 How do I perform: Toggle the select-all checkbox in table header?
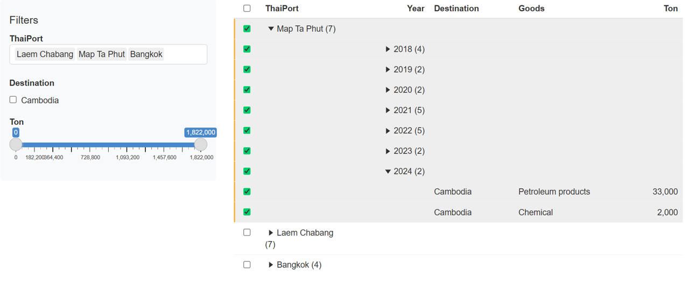pos(247,9)
